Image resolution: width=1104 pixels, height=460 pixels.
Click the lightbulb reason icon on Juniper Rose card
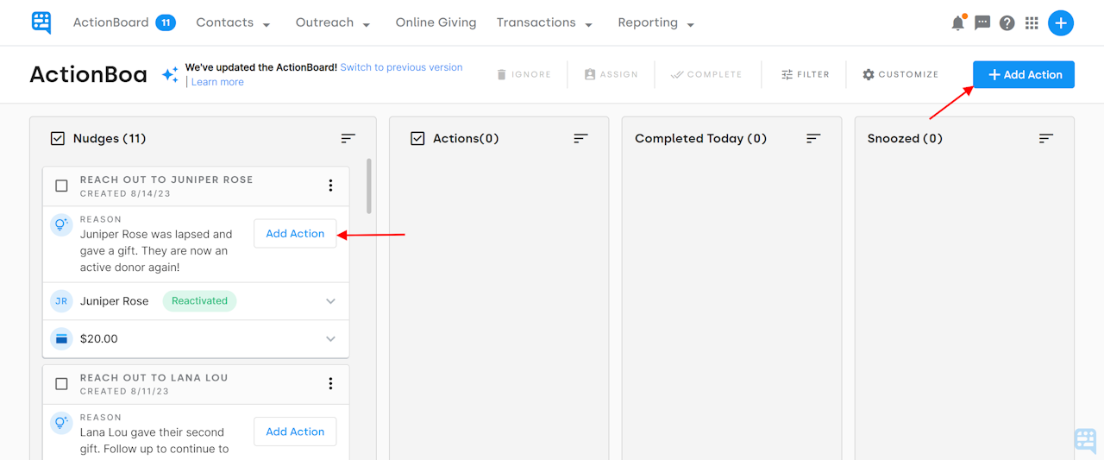(61, 226)
